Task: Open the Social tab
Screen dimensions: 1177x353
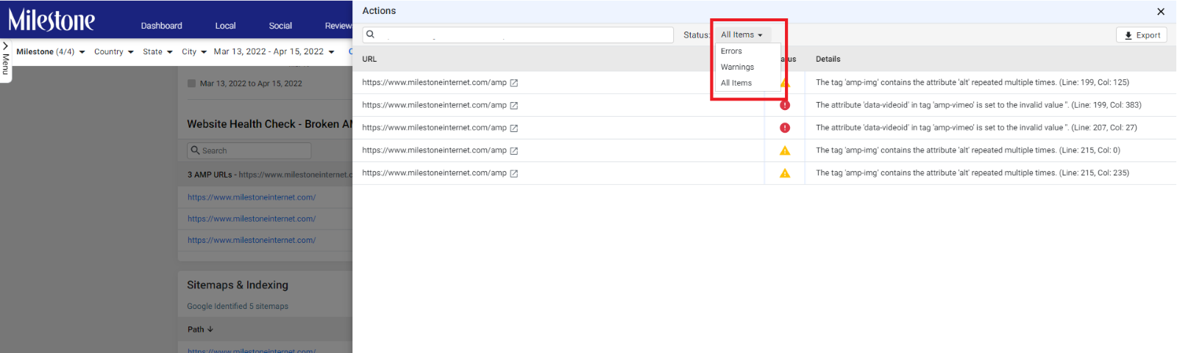Action: click(x=280, y=26)
